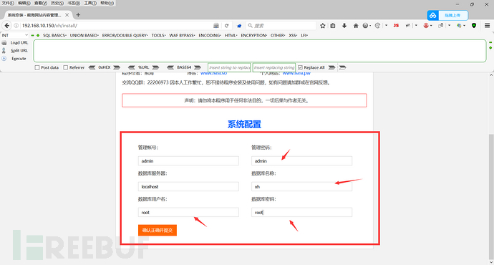
Task: Expand the LFI menu
Action: (304, 35)
